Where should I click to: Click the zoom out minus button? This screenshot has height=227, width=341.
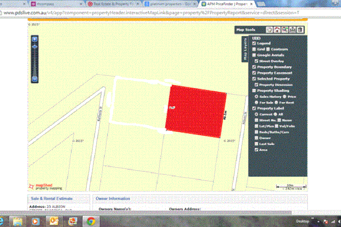pyautogui.click(x=34, y=79)
